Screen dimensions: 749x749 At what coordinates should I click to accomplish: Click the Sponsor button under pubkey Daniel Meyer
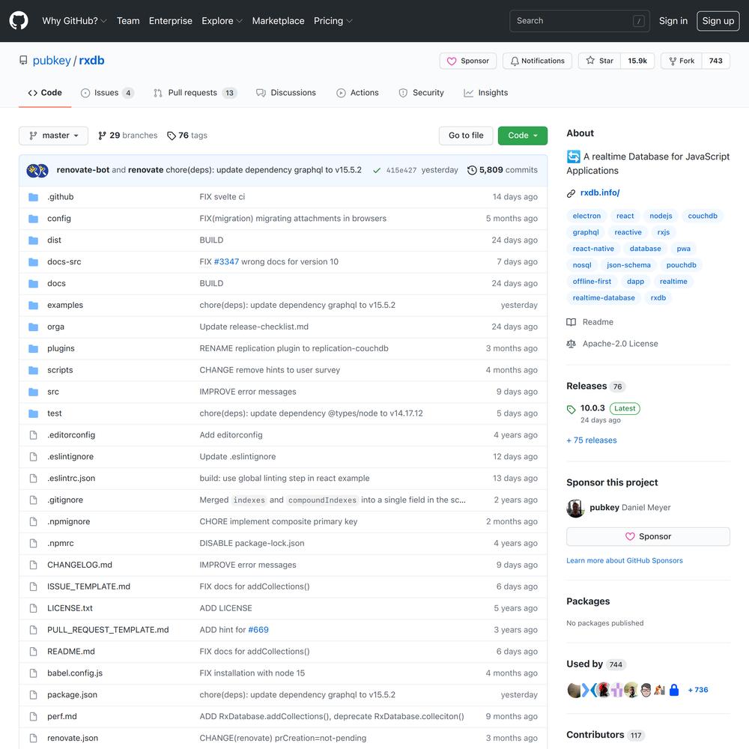click(648, 536)
